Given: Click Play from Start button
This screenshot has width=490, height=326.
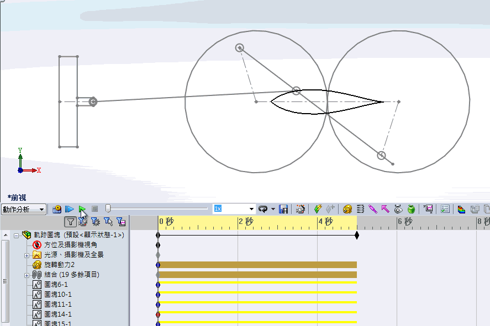Looking at the screenshot, I should pos(70,209).
